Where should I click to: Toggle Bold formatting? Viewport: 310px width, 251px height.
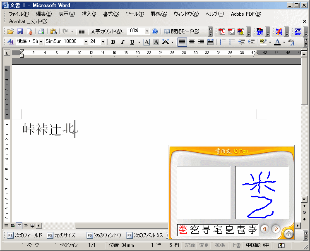tap(114, 42)
